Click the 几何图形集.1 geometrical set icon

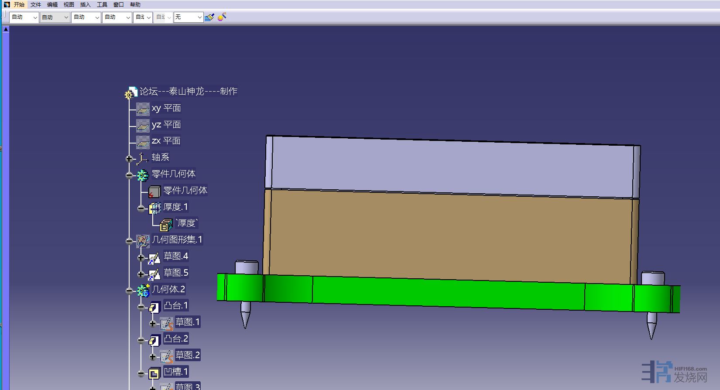click(143, 240)
